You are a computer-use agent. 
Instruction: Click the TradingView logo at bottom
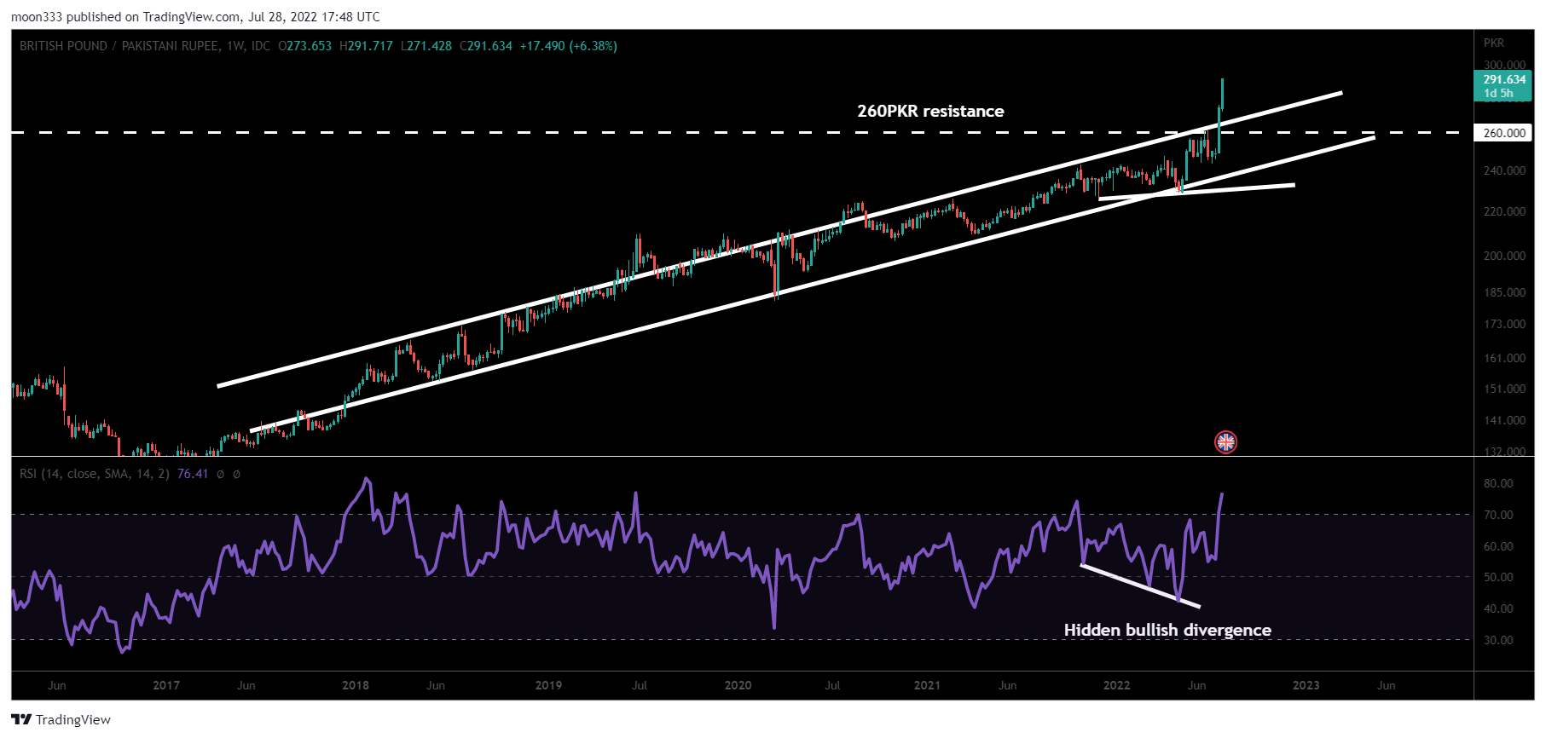[x=61, y=719]
